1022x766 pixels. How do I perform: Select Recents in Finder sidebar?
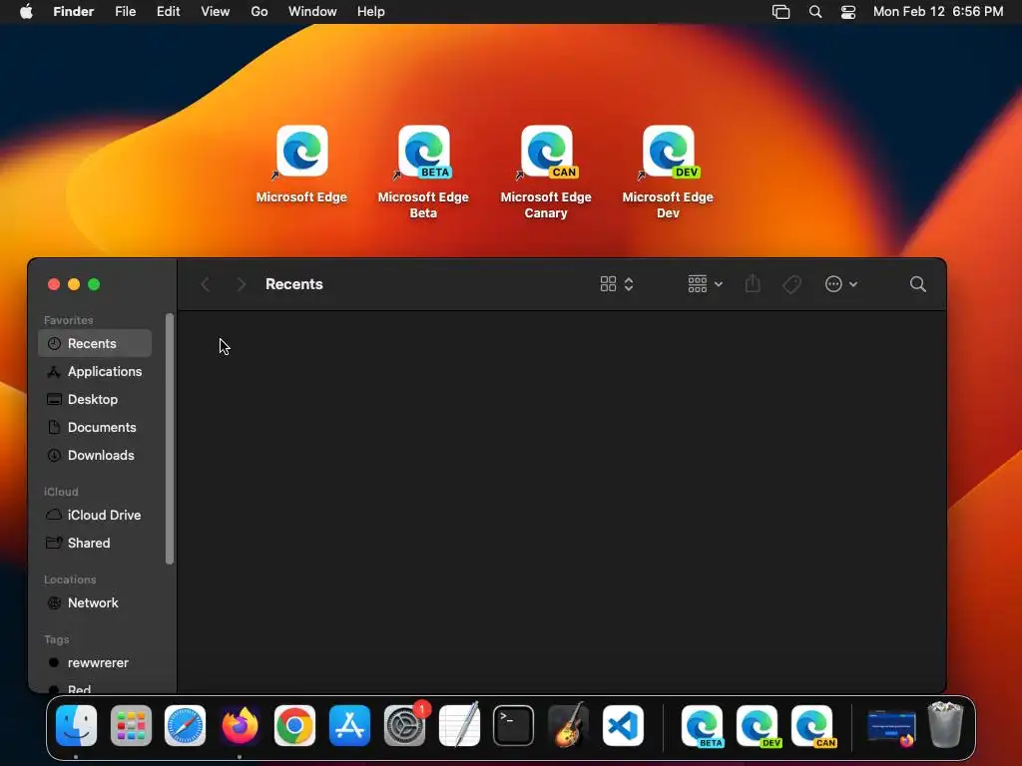click(x=95, y=343)
